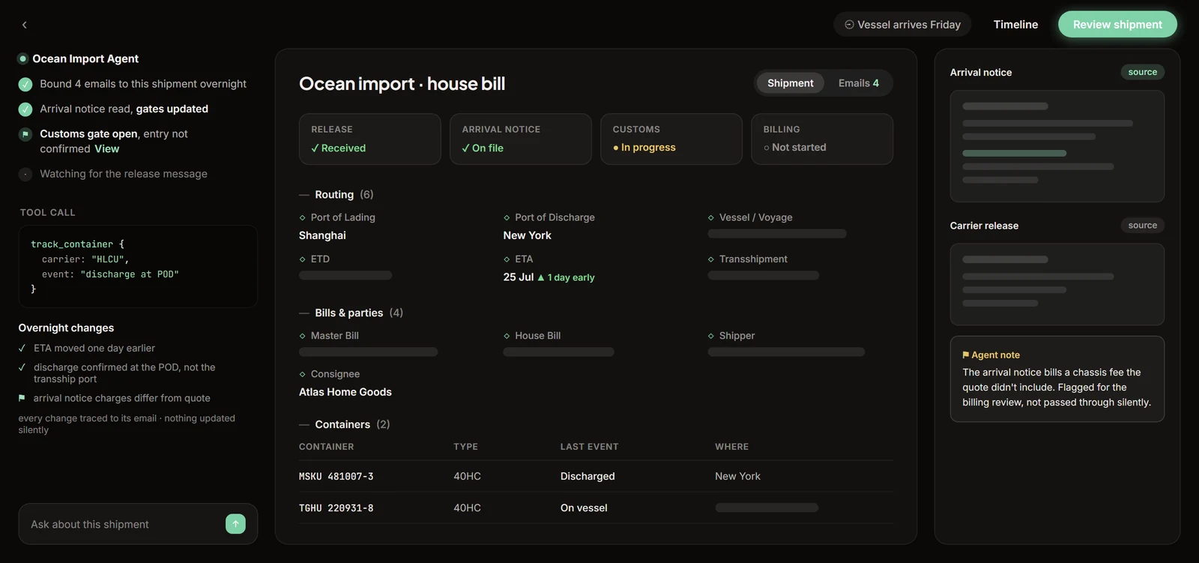This screenshot has width=1199, height=563.
Task: Click diamond icon next to Transshipment
Action: pyautogui.click(x=711, y=259)
